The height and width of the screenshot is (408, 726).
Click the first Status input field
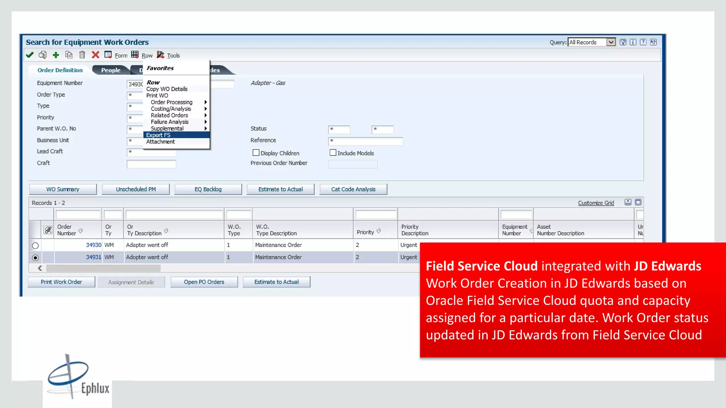tap(339, 130)
